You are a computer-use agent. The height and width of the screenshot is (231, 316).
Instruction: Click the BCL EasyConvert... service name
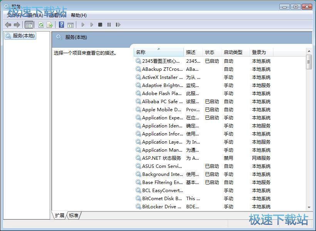click(163, 190)
